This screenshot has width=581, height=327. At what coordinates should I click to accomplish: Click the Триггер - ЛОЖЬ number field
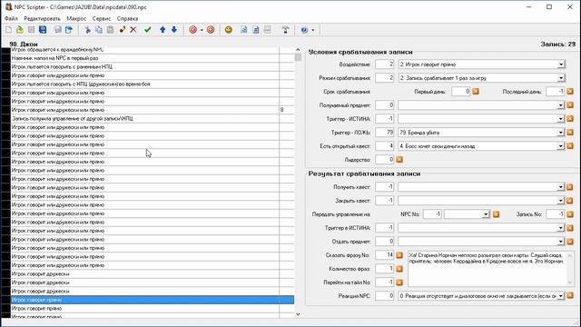click(385, 133)
